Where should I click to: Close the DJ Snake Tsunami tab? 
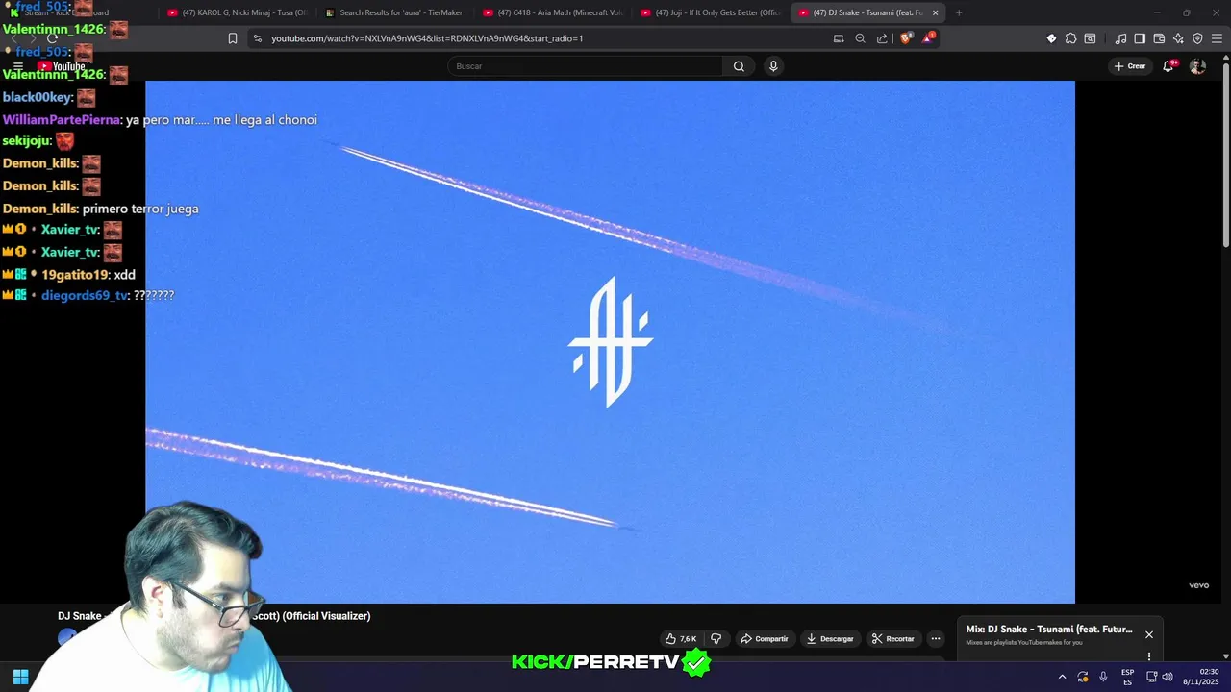pos(935,12)
